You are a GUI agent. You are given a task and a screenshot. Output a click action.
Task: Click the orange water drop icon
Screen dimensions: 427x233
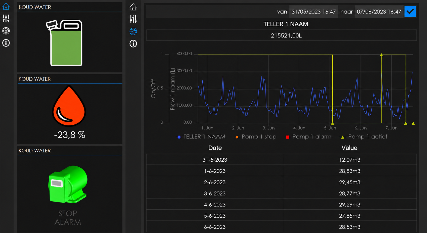tap(69, 106)
